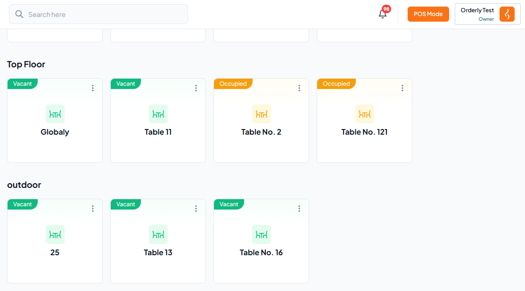Expand the kebab menu on Table No. 2
Viewport: 525px width, 291px height.
coord(299,88)
